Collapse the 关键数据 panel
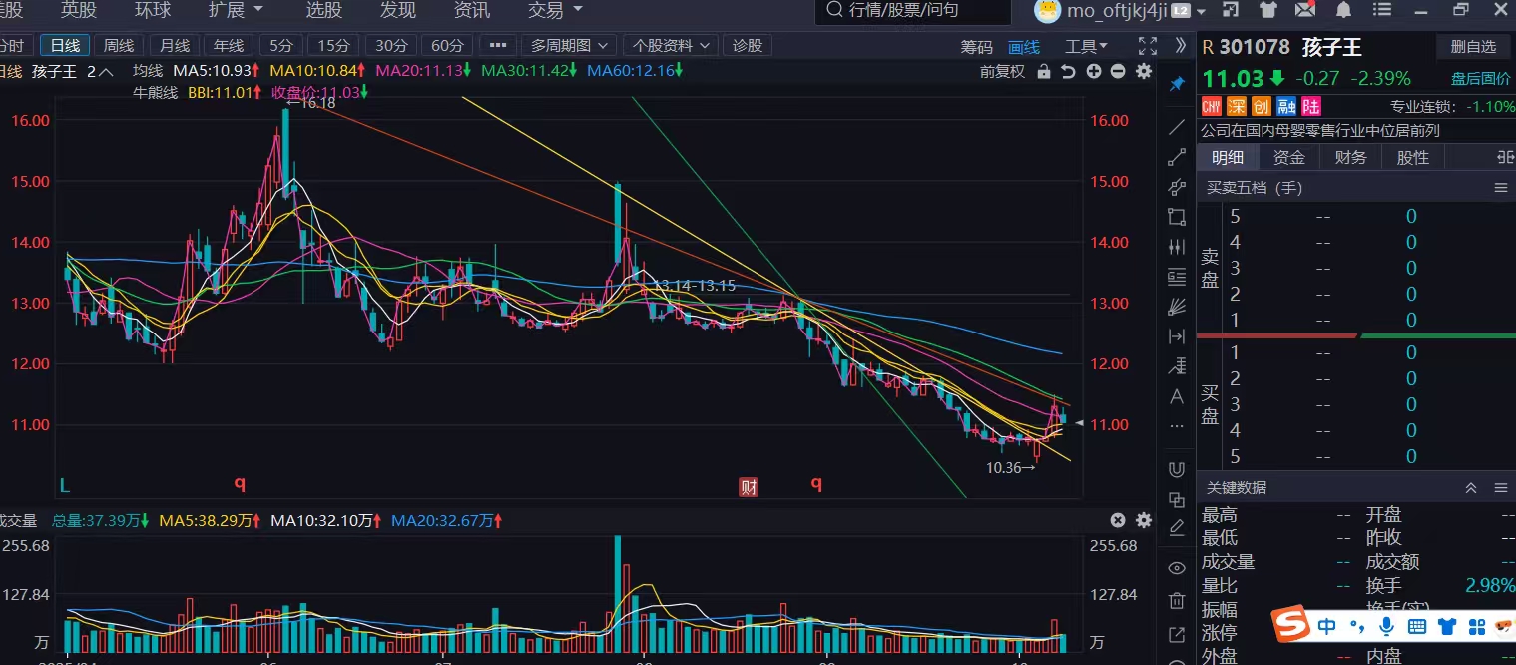The width and height of the screenshot is (1516, 665). (x=1471, y=488)
